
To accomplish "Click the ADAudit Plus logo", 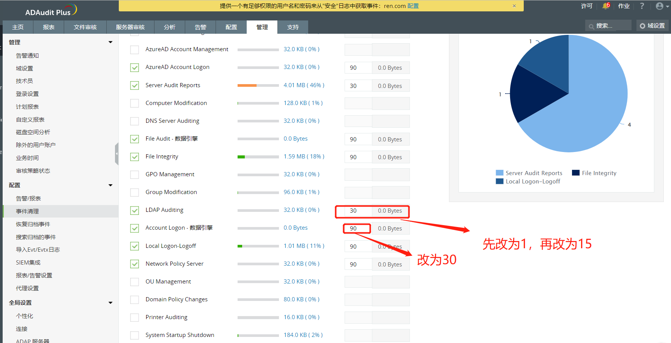I will point(51,10).
